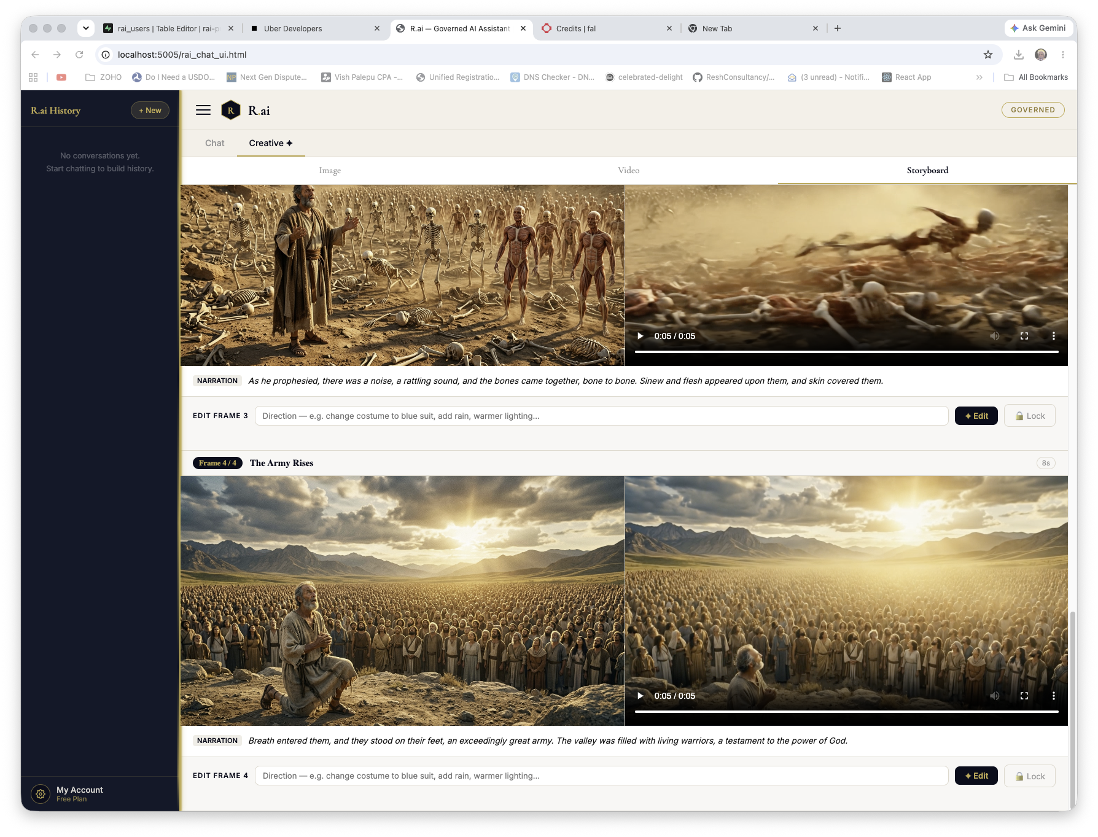Click the settings gear beside My Account

(41, 794)
